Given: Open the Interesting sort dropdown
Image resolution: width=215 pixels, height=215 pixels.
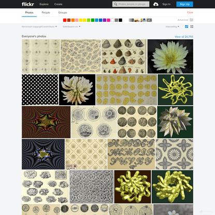Looking at the screenshot, I should point(173,26).
